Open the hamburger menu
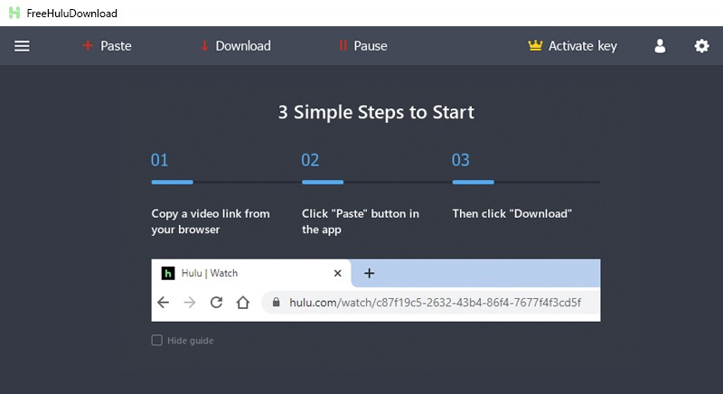The height and width of the screenshot is (394, 723). point(22,46)
